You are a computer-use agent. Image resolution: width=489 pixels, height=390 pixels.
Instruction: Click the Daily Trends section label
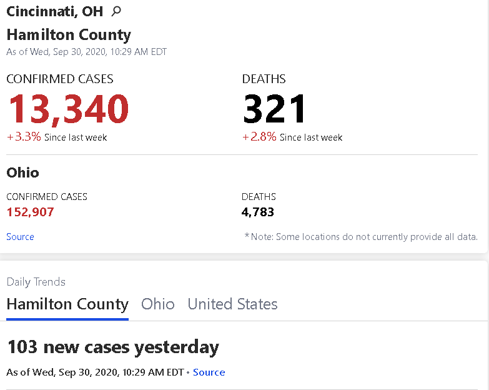[36, 282]
